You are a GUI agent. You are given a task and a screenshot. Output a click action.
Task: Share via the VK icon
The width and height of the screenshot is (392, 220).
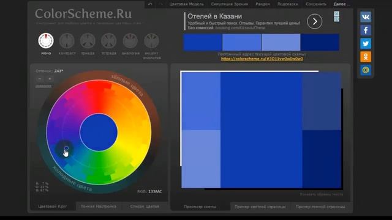pyautogui.click(x=366, y=17)
